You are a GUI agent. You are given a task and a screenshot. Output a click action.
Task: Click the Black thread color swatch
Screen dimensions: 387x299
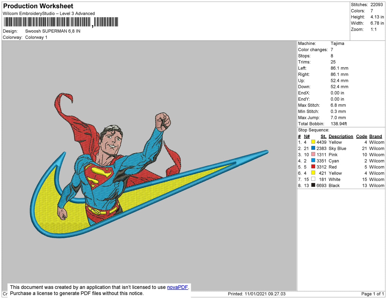[x=313, y=185]
